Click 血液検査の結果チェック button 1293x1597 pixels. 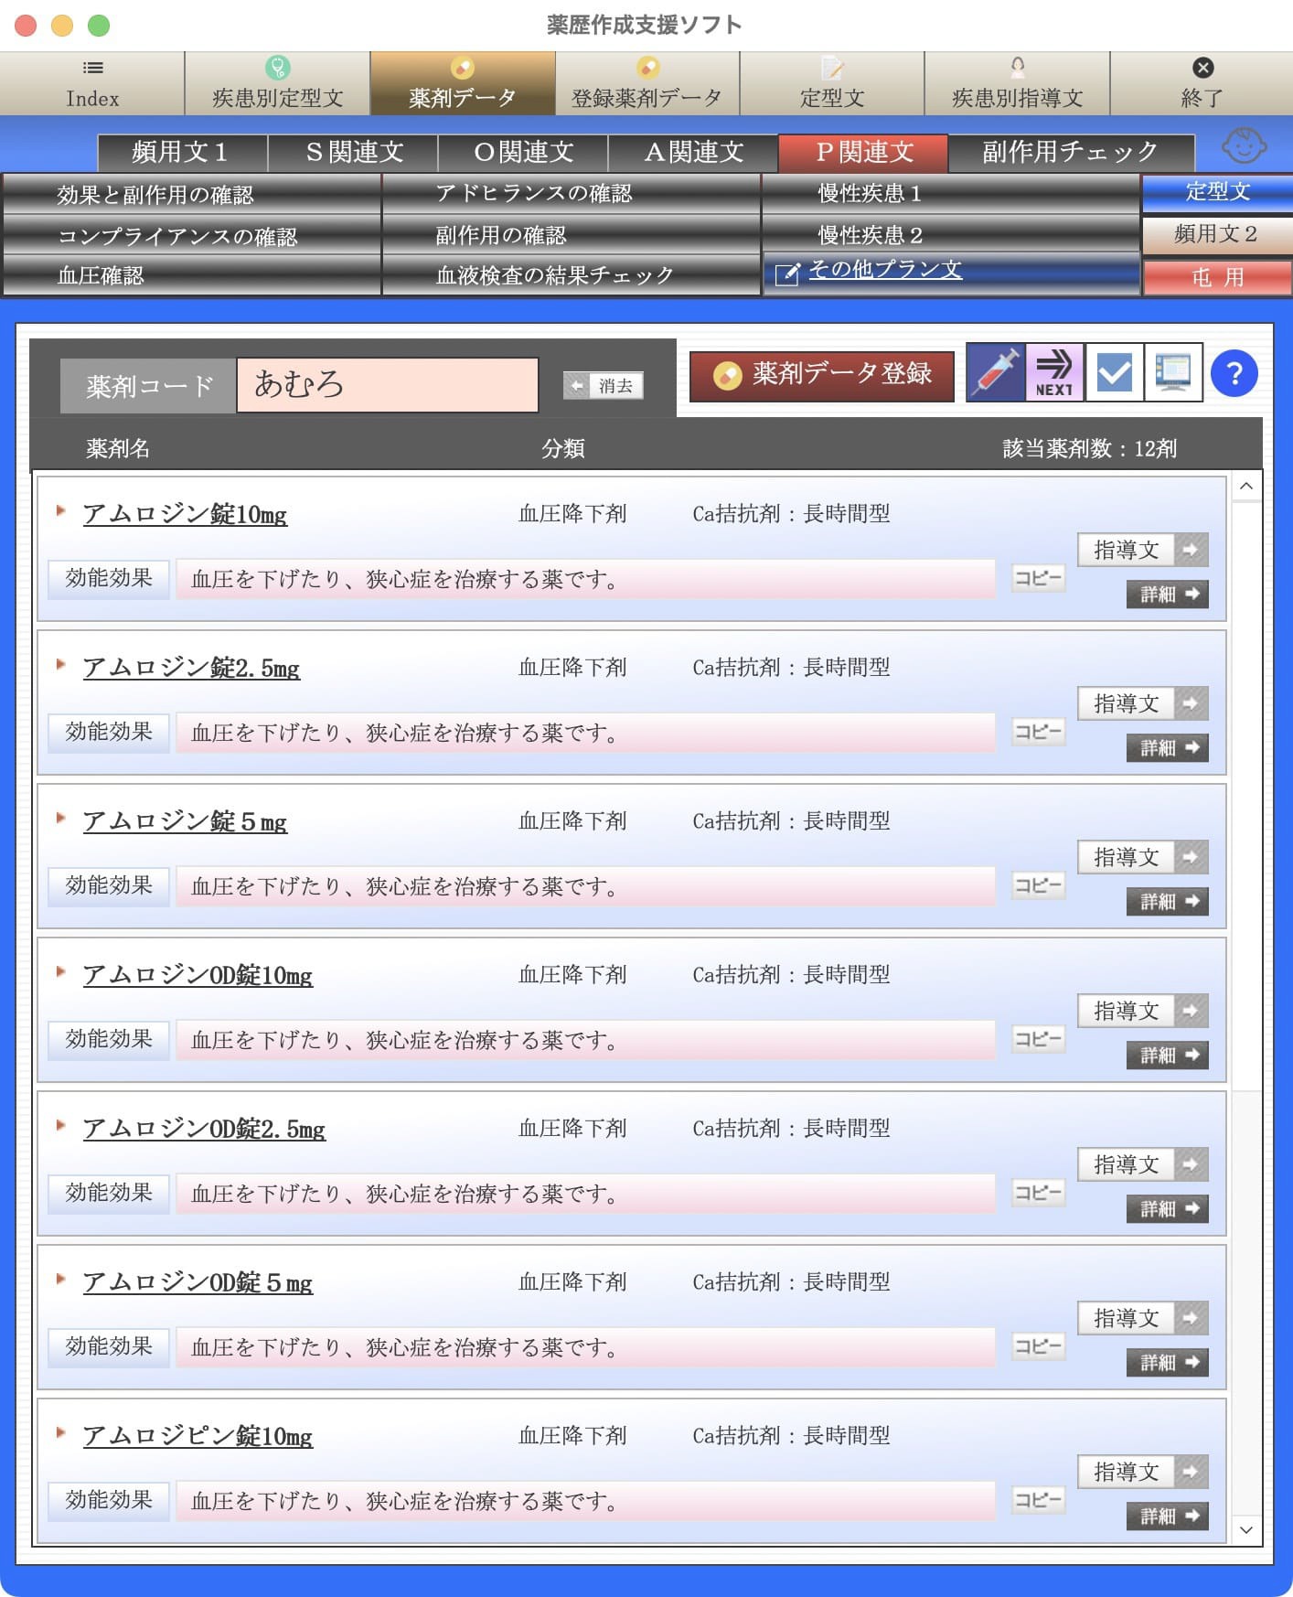point(571,275)
